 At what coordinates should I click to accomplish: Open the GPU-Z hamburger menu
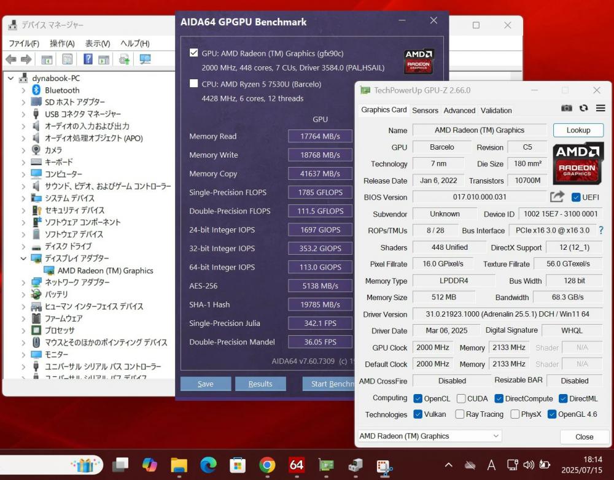[x=600, y=108]
